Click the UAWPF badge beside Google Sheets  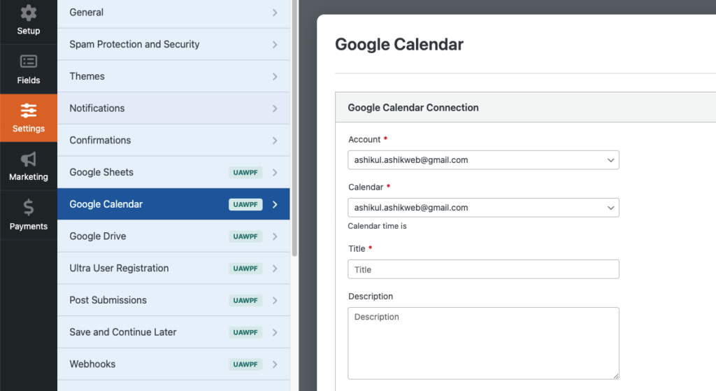pyautogui.click(x=245, y=173)
